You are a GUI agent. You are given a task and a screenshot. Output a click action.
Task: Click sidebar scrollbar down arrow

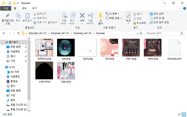(29, 111)
